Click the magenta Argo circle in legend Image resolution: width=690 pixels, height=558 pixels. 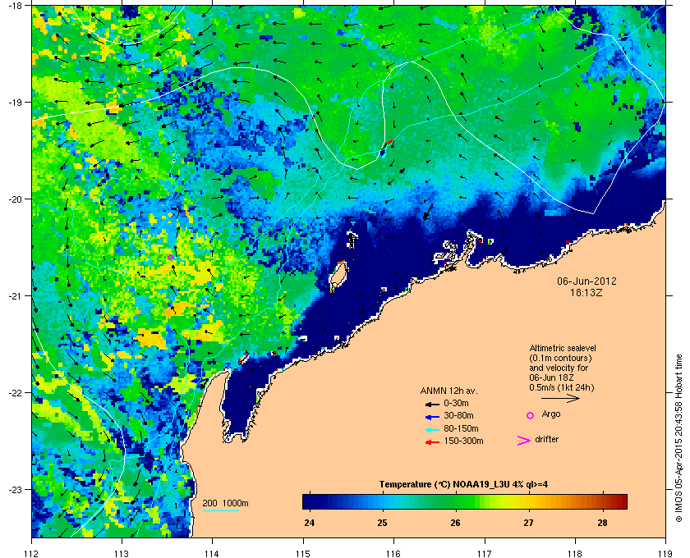click(531, 415)
